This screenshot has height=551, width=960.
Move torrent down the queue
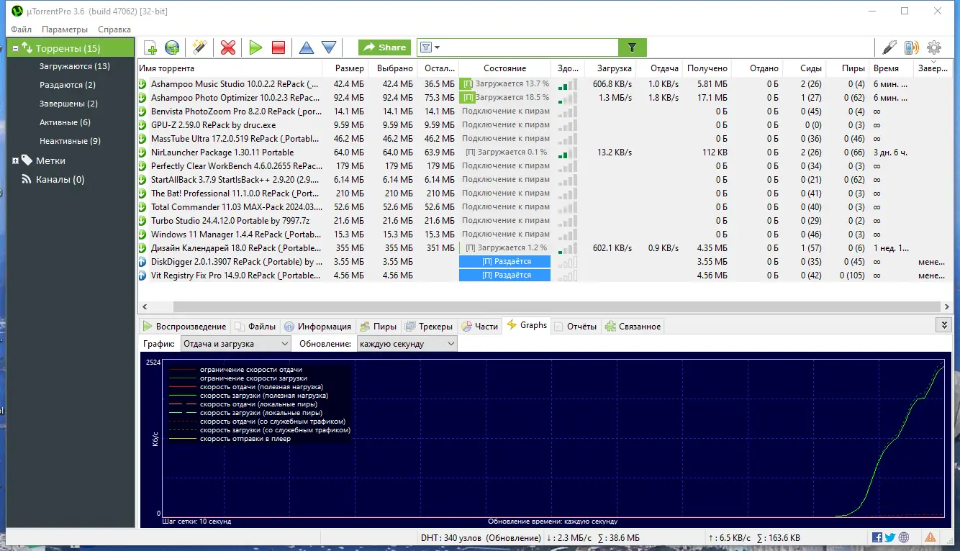[329, 47]
